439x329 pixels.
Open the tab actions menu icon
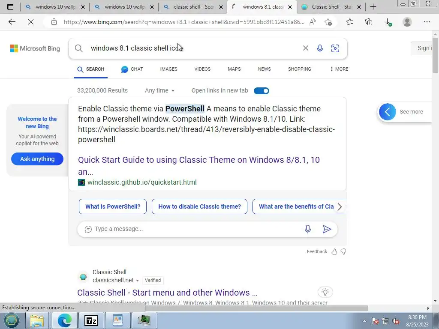10,7
